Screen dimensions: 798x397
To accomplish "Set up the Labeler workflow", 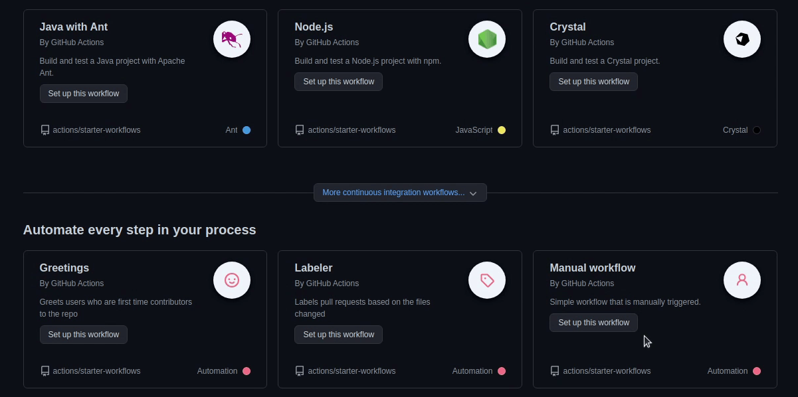I will coord(338,335).
